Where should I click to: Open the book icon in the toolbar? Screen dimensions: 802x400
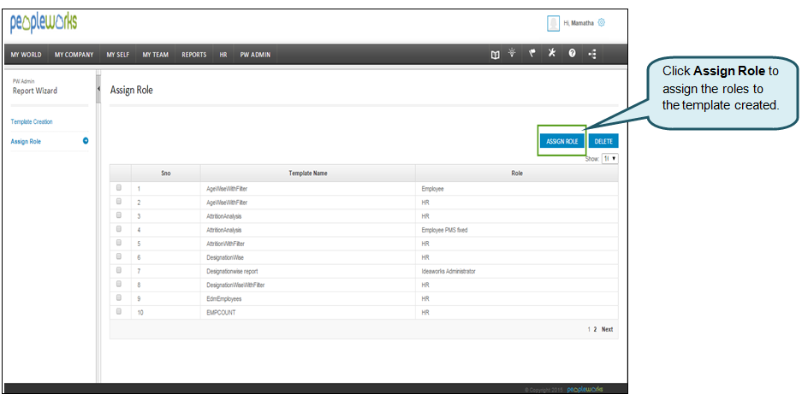tap(495, 55)
